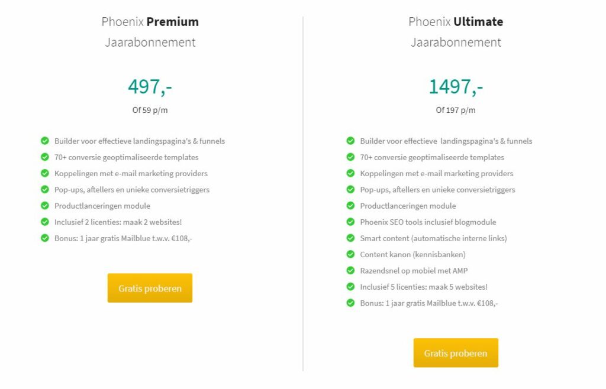Click the checkmark beside Premium's Mailblue bonus
606x389 pixels.
[x=44, y=238]
